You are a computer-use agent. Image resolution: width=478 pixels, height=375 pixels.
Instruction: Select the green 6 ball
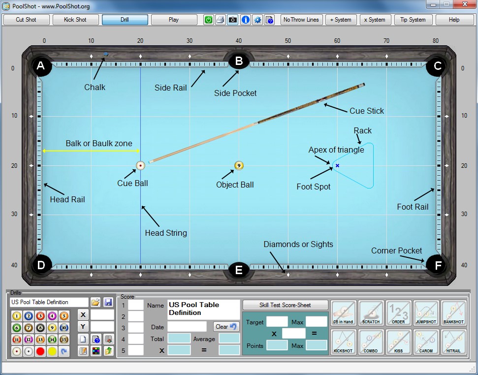pos(16,328)
